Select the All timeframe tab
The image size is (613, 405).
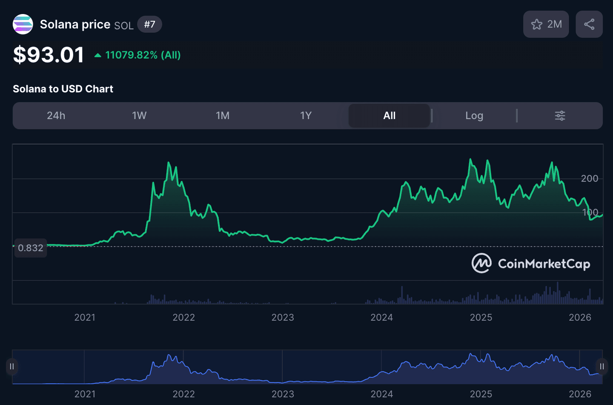(x=389, y=115)
